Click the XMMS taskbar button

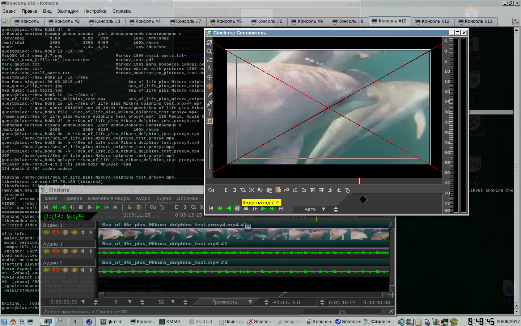click(172, 321)
